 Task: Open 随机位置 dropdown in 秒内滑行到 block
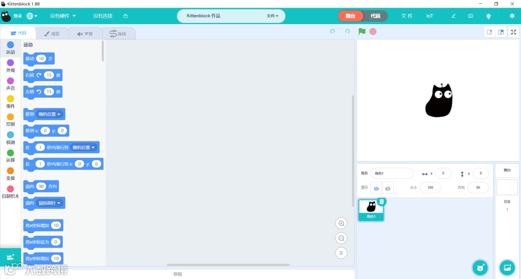[83, 147]
